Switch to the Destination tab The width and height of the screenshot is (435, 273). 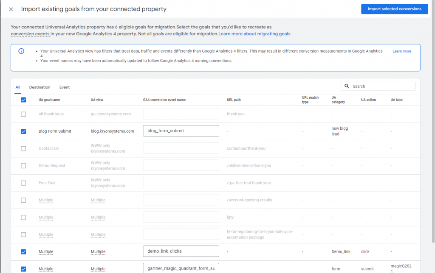point(40,87)
